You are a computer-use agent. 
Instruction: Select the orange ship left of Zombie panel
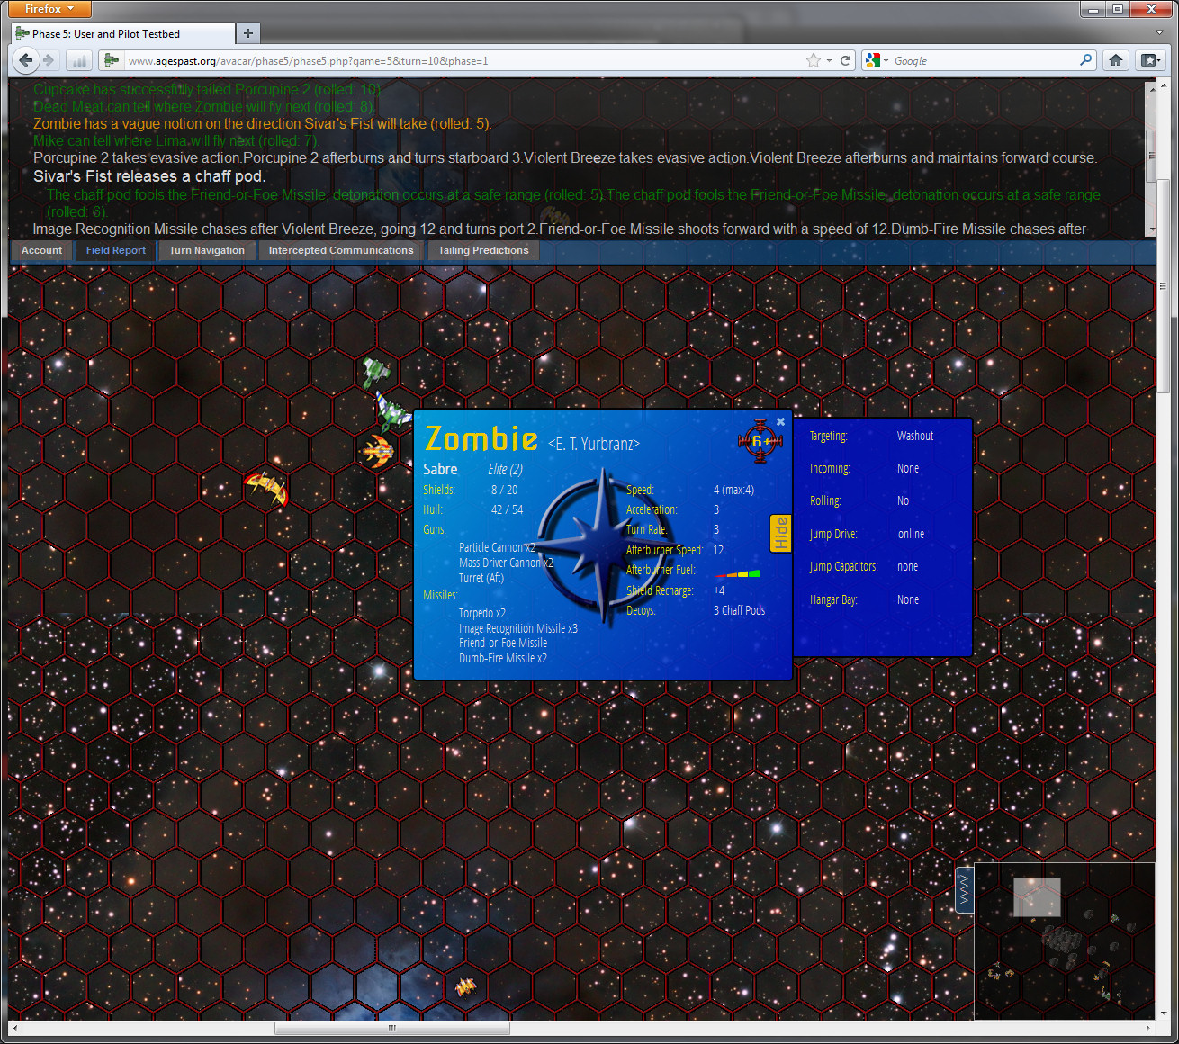(377, 451)
